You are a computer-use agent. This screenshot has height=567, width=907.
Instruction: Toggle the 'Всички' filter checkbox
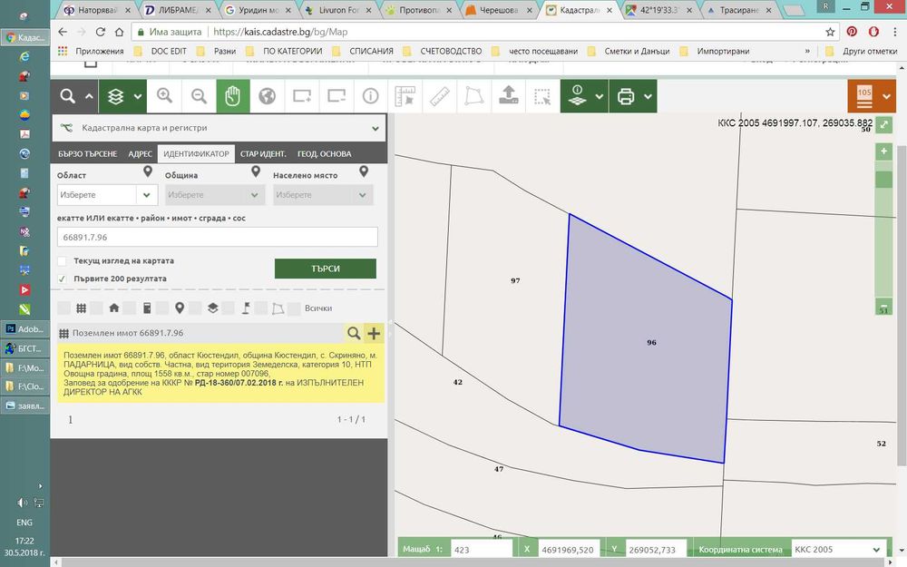(x=296, y=308)
